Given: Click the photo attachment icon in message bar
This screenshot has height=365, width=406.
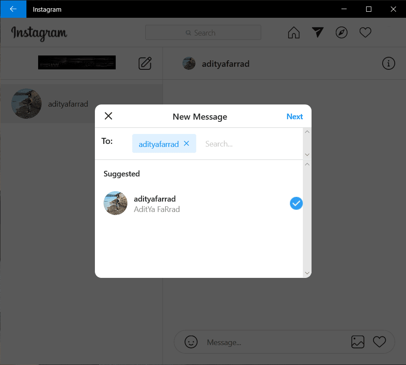Looking at the screenshot, I should (x=358, y=342).
